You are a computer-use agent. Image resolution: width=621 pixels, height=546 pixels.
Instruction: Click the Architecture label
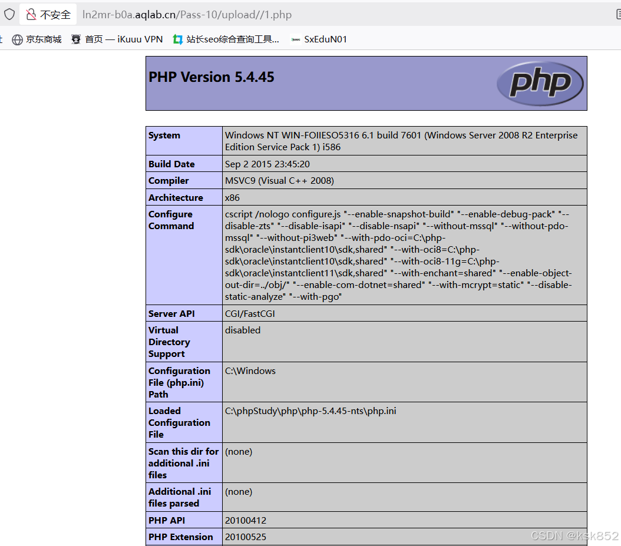[x=176, y=197]
